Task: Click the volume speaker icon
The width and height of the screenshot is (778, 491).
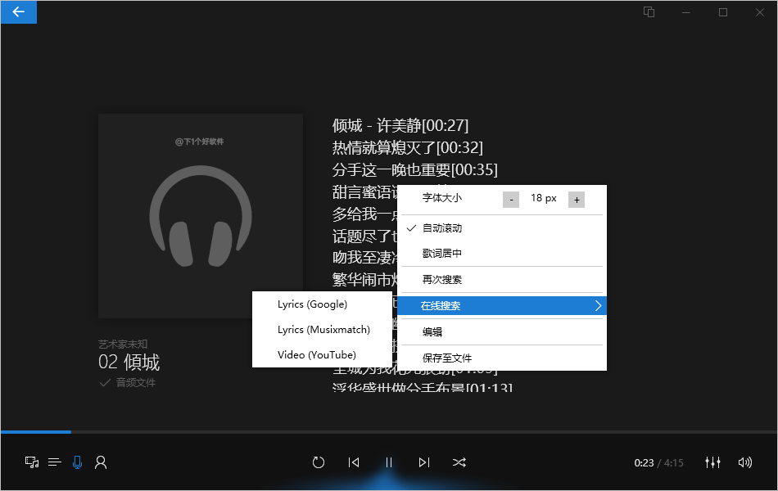Action: pyautogui.click(x=744, y=462)
